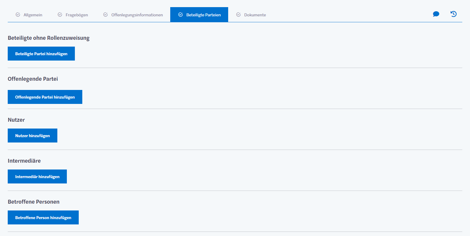Click the checkmark icon beside Fragebögen

[60, 15]
